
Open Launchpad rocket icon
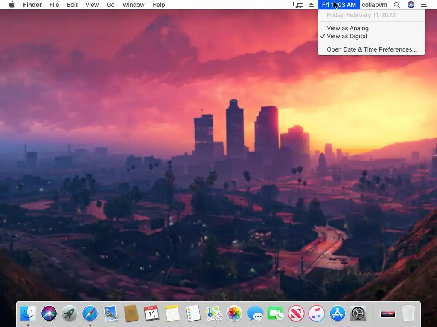tap(70, 314)
